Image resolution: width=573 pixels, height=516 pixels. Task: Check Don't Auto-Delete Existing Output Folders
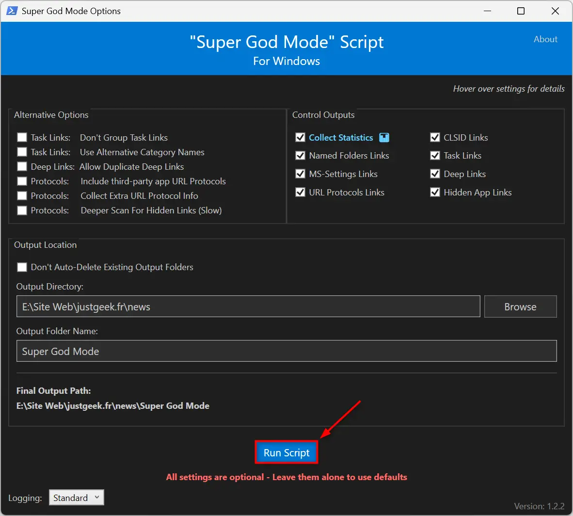point(22,267)
